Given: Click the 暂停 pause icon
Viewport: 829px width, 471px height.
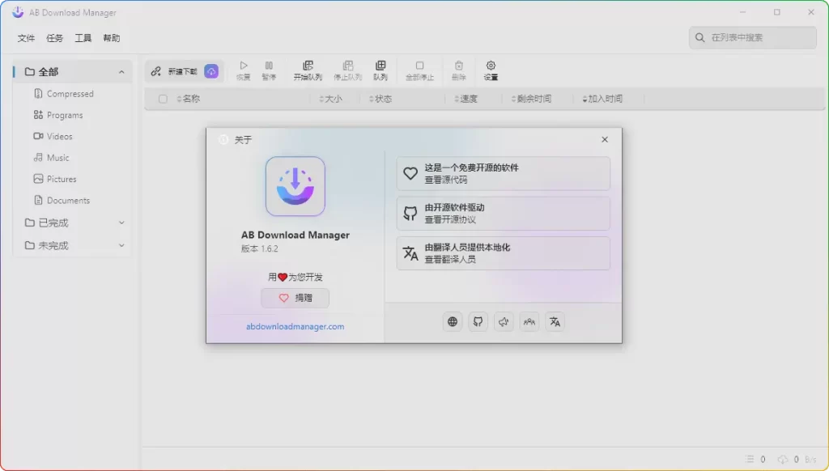Looking at the screenshot, I should (x=269, y=66).
